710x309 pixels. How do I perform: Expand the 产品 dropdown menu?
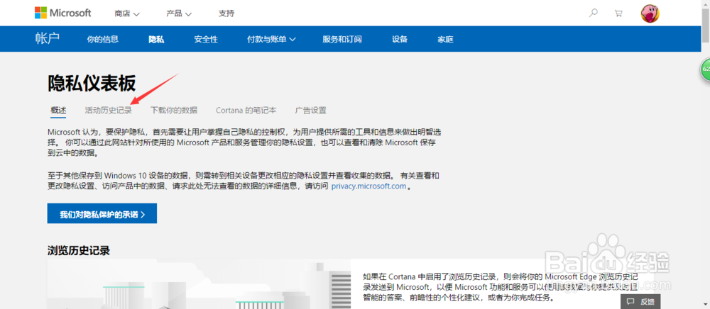179,13
